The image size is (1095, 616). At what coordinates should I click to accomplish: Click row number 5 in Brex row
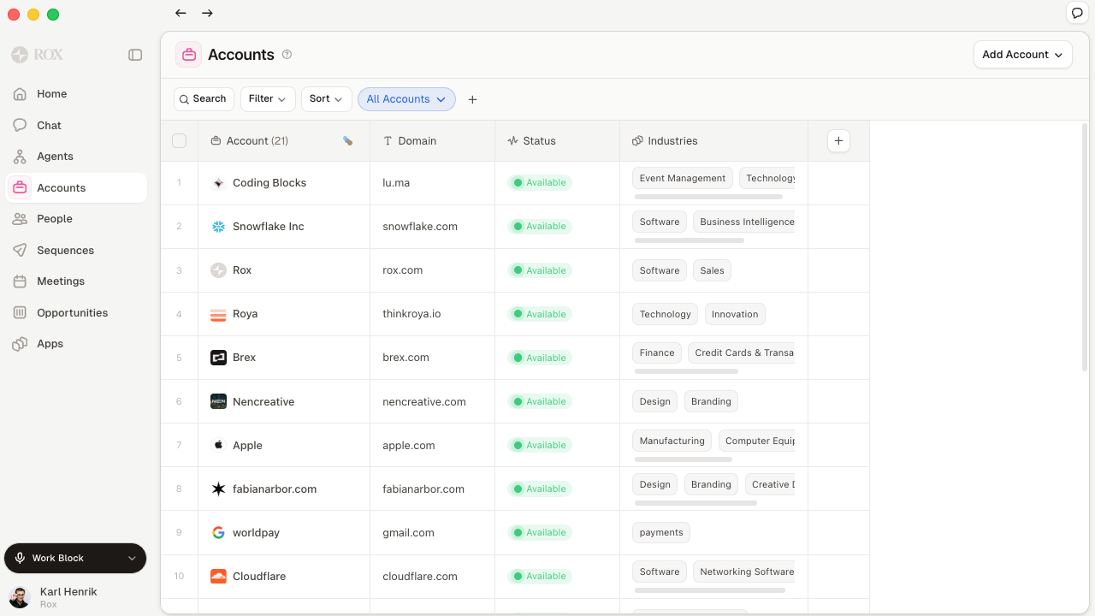pyautogui.click(x=179, y=358)
